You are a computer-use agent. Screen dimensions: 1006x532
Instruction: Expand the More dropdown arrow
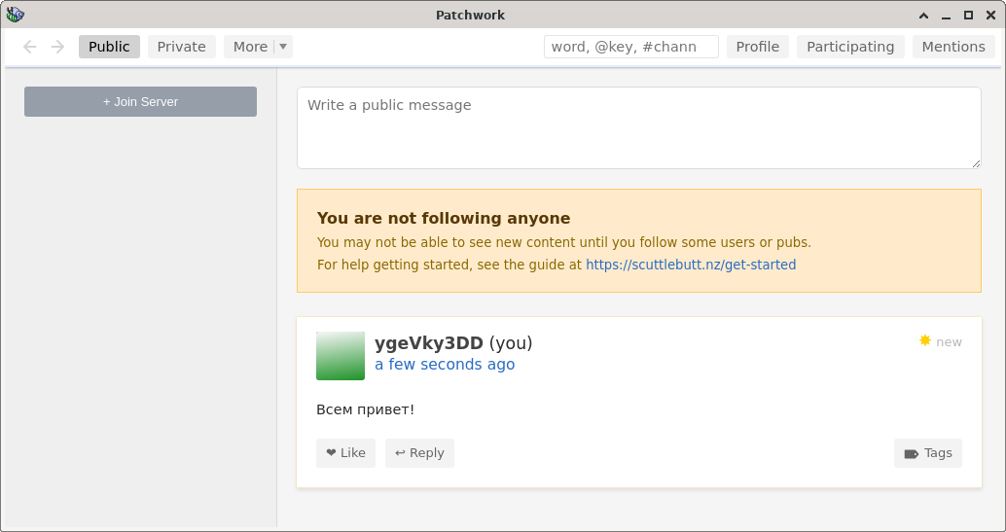283,47
